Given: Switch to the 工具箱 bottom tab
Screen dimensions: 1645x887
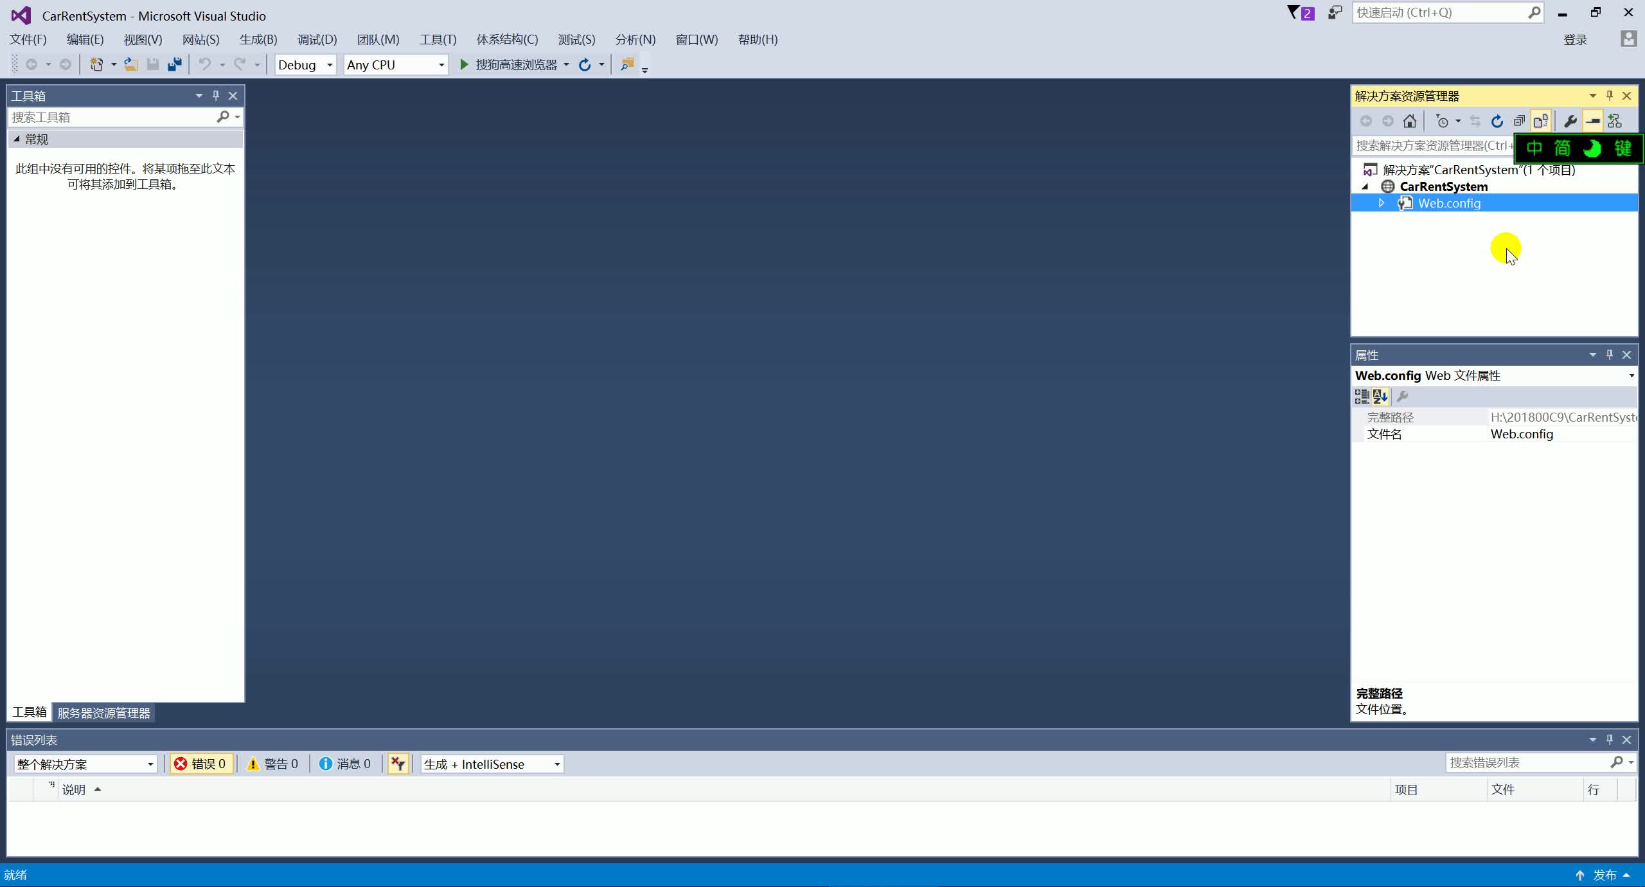Looking at the screenshot, I should click(30, 712).
